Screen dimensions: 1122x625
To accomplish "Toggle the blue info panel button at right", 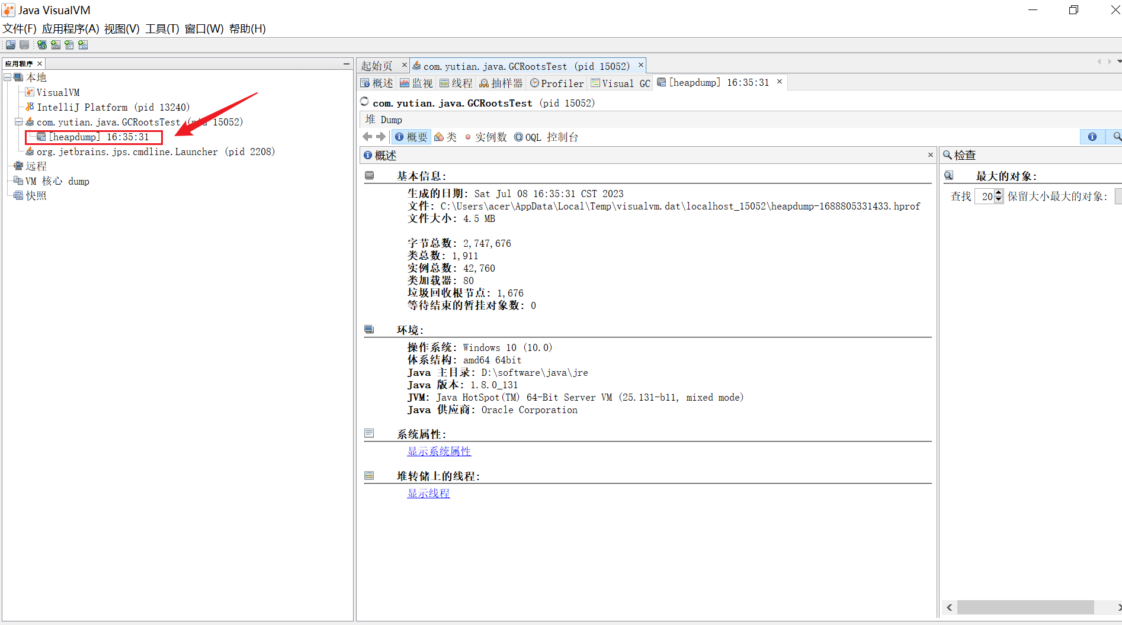I will 1092,137.
